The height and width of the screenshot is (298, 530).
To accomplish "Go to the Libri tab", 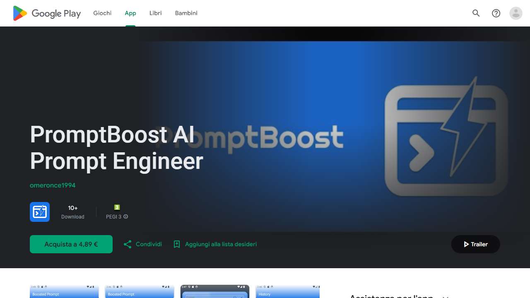I will [156, 13].
